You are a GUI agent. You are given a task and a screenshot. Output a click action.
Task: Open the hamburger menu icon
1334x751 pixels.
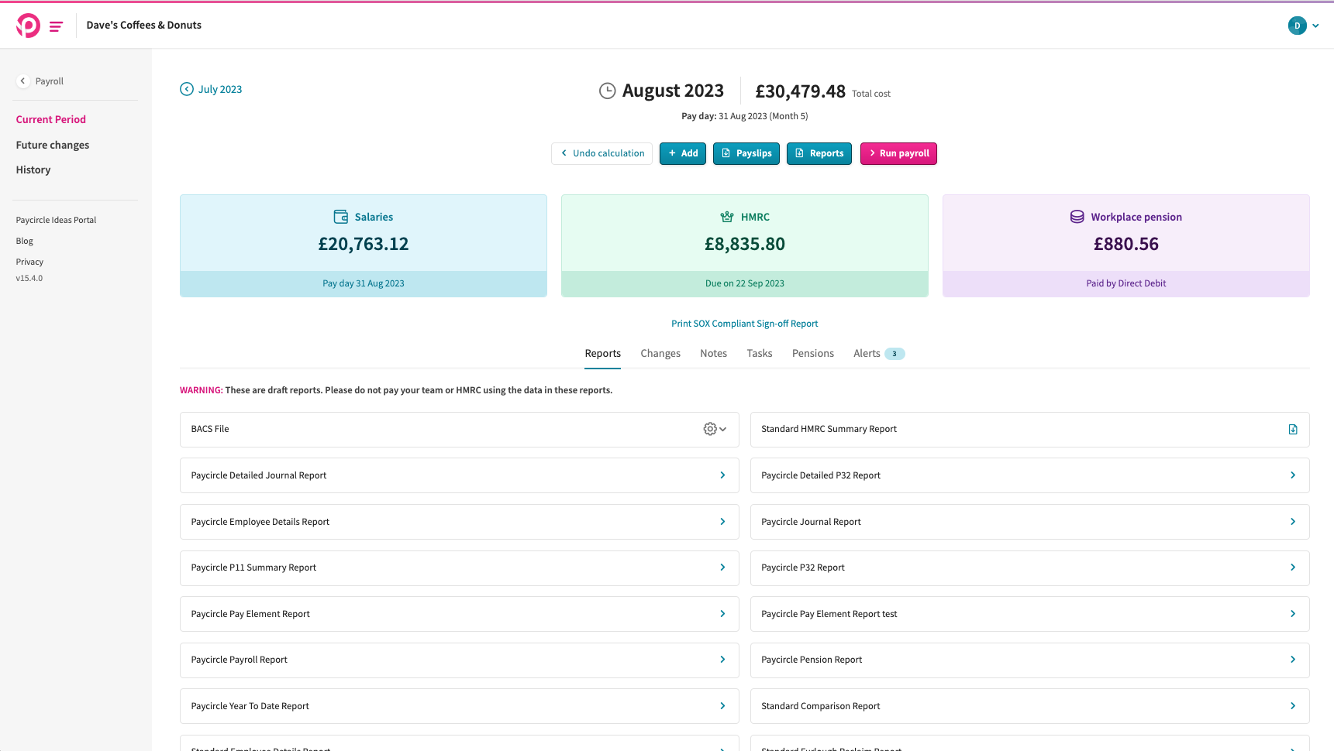[56, 26]
